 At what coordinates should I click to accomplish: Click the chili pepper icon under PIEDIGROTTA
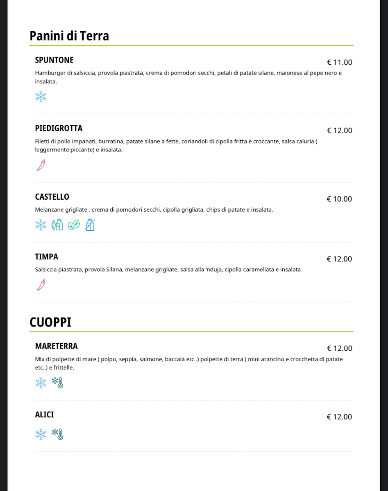tap(41, 165)
